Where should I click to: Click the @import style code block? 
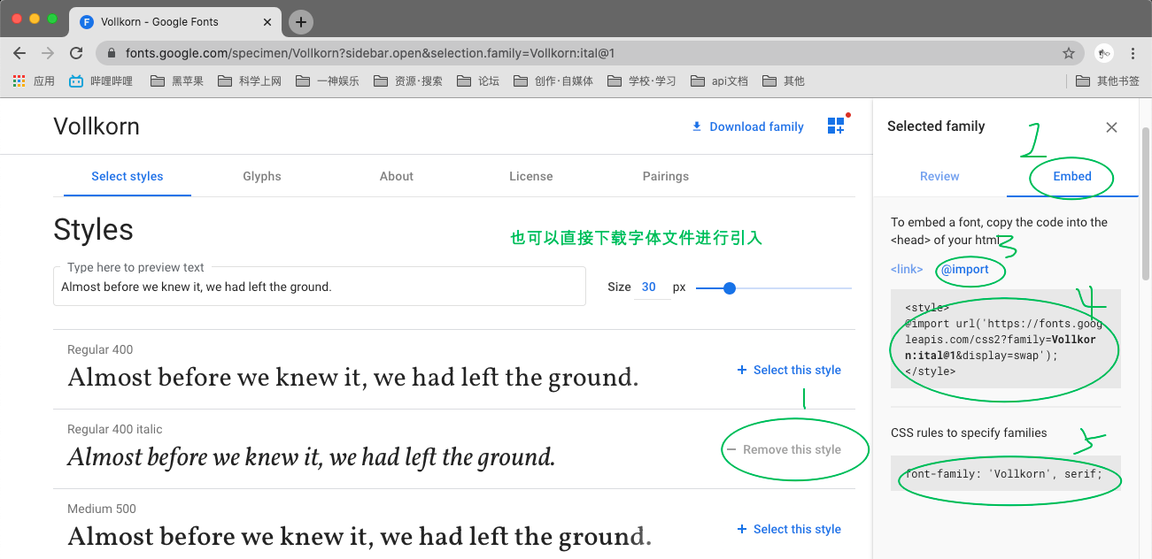[1006, 339]
